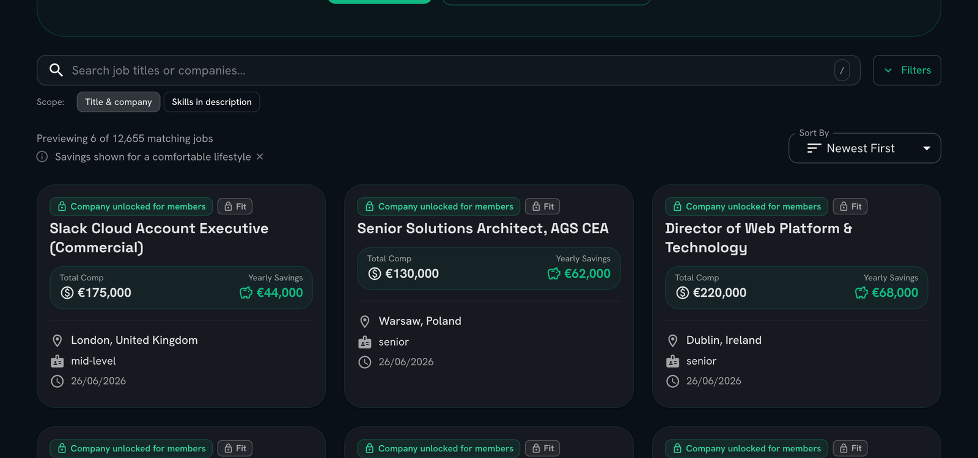Click the chevron icon in Filters button
The width and height of the screenshot is (978, 458).
point(888,70)
